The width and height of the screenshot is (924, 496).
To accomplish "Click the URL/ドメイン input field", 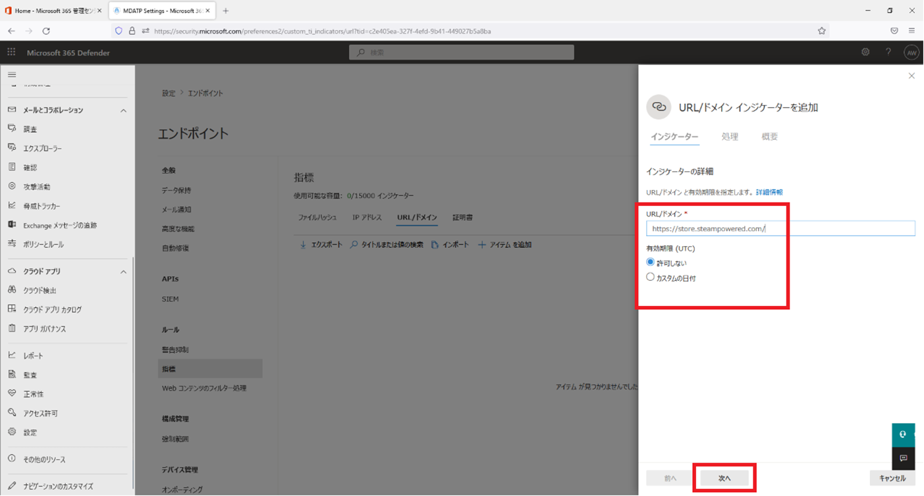I will coord(780,229).
